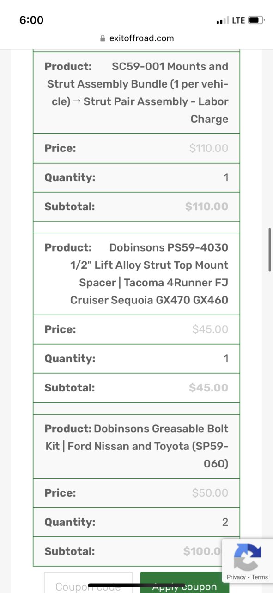Select quantity value 2 for Greasable Bolt Kit
This screenshot has height=593, width=273.
(x=225, y=522)
